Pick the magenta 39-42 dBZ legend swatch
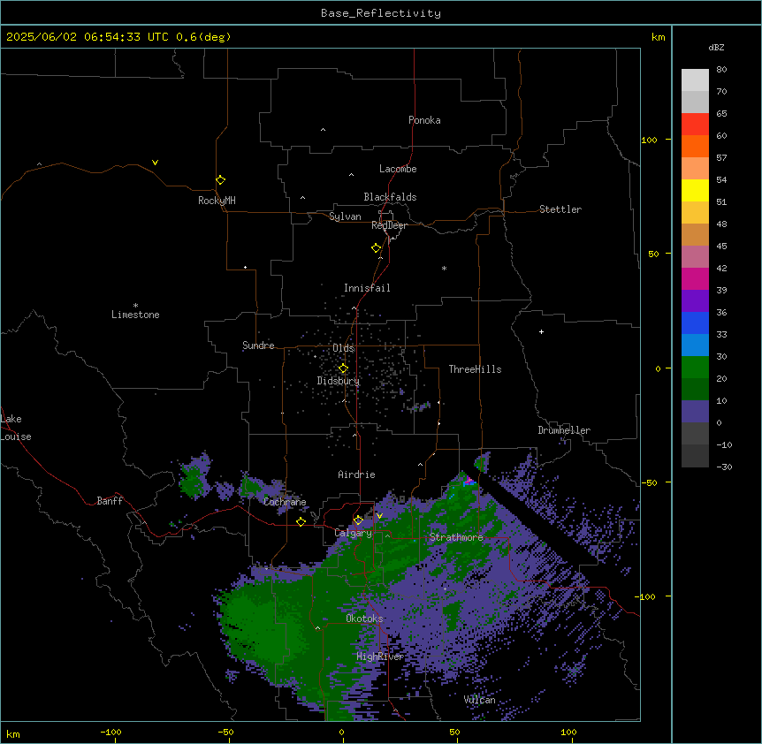Image resolution: width=762 pixels, height=744 pixels. [695, 278]
